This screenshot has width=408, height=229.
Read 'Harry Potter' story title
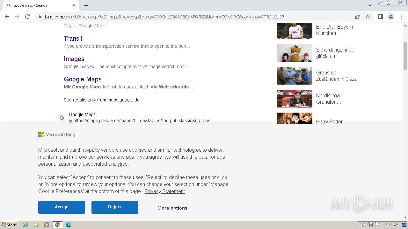(x=329, y=121)
